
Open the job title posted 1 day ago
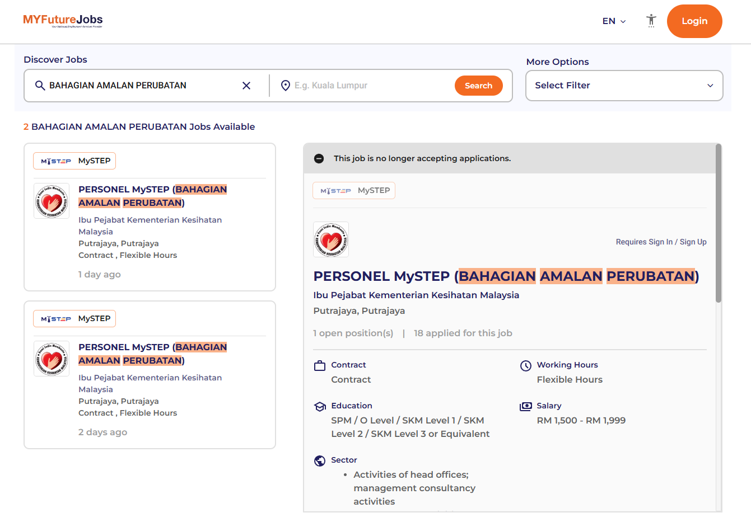tap(152, 196)
